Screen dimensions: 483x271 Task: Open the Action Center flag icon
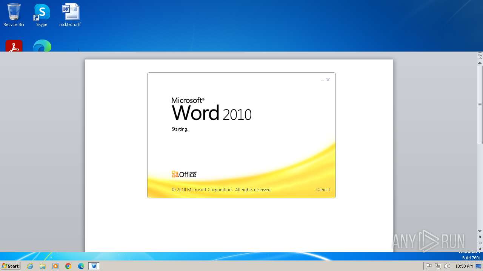[x=429, y=266]
